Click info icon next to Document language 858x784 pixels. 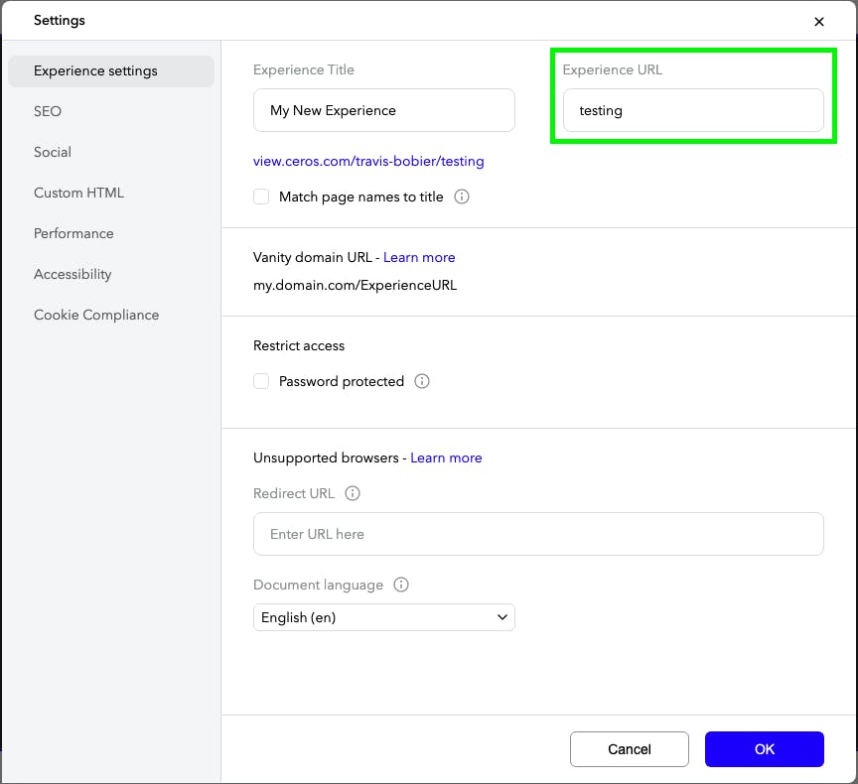click(401, 585)
